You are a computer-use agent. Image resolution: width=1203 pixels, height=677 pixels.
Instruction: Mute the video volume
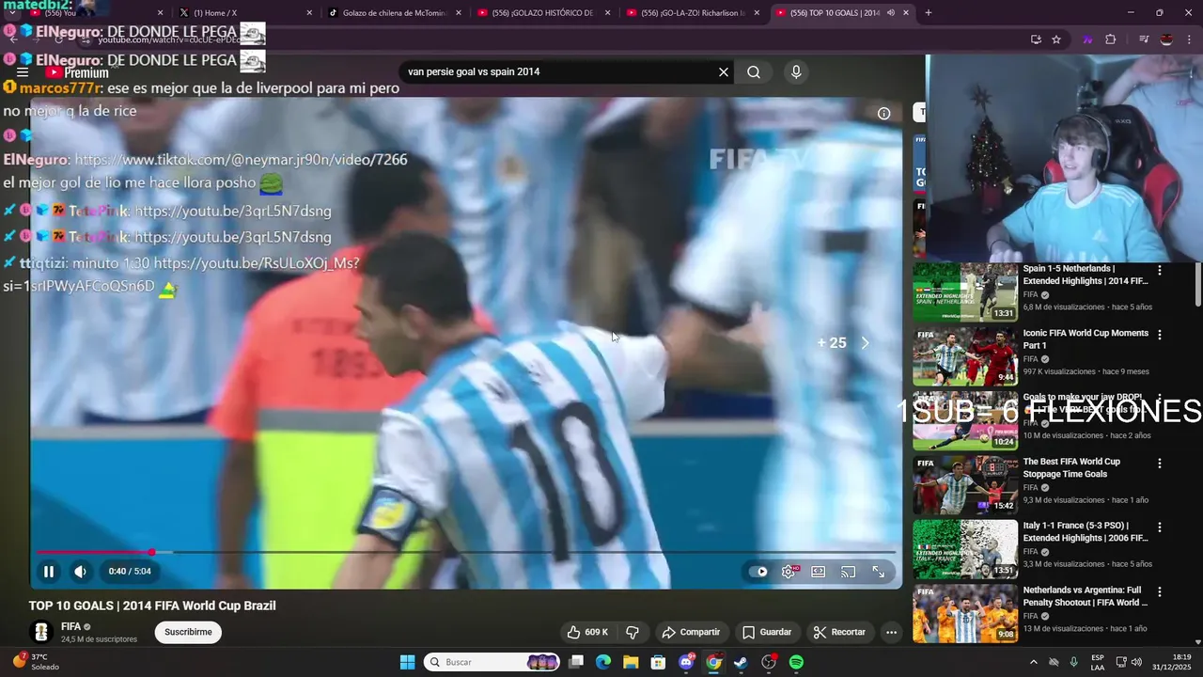81,571
